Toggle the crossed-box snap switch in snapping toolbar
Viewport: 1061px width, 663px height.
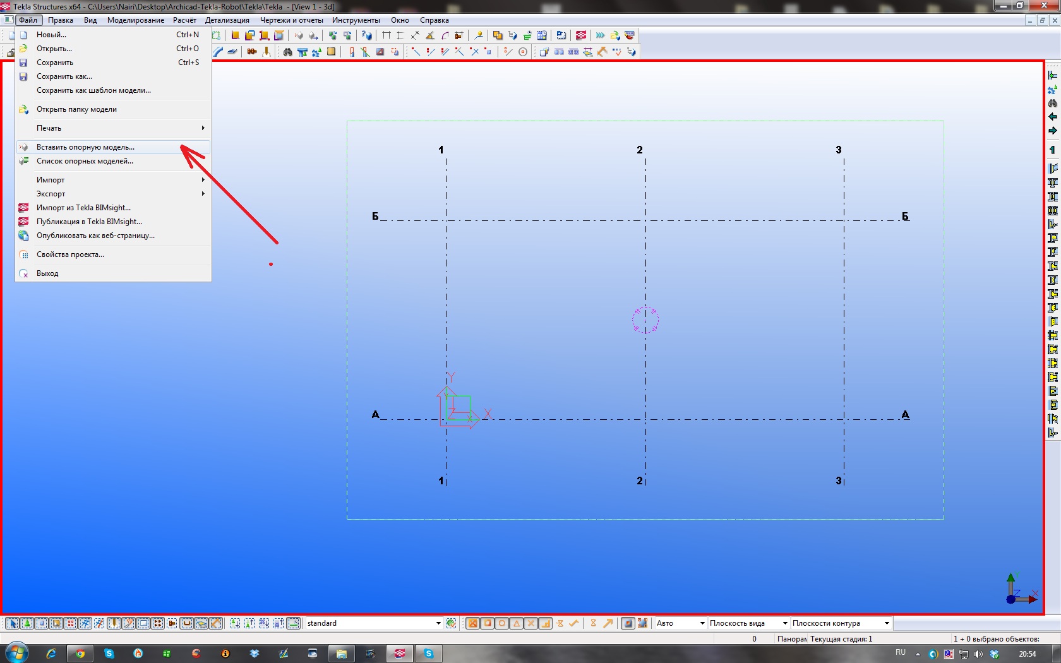pyautogui.click(x=472, y=623)
